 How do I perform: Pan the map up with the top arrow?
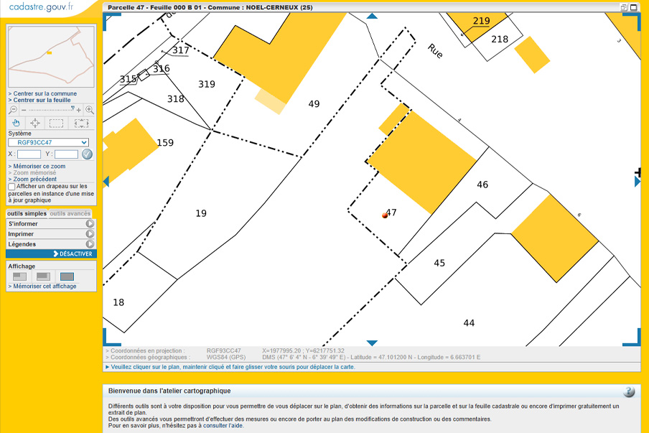372,16
